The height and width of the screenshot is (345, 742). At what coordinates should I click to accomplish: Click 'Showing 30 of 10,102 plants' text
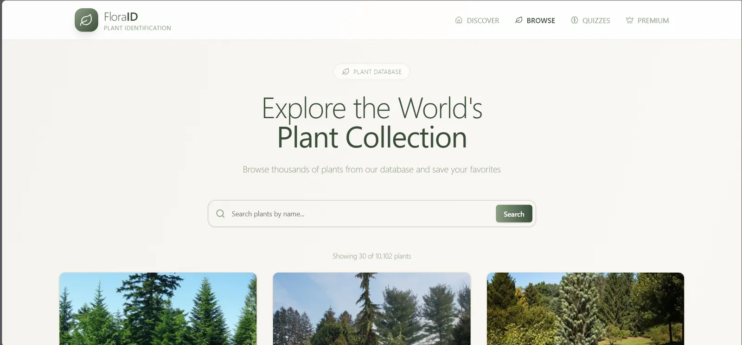tap(372, 256)
